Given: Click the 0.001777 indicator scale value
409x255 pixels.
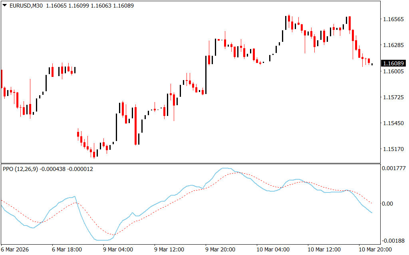Looking at the screenshot, I should (393, 169).
